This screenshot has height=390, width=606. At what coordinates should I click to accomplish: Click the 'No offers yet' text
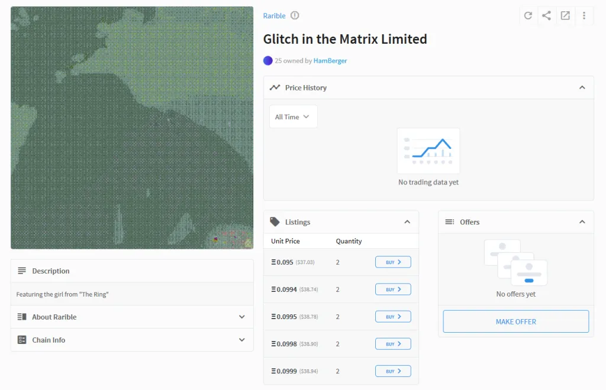click(516, 294)
